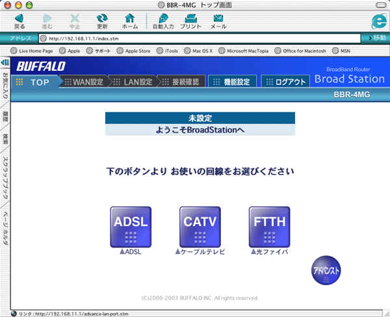Click the BBR-4MG model label
The height and width of the screenshot is (317, 390).
coord(352,94)
